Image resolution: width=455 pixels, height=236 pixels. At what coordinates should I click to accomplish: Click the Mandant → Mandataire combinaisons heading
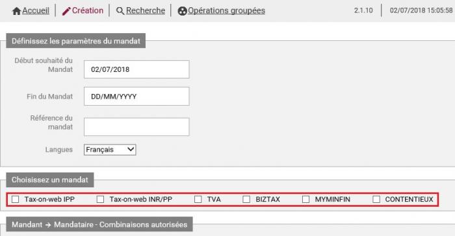pos(99,224)
